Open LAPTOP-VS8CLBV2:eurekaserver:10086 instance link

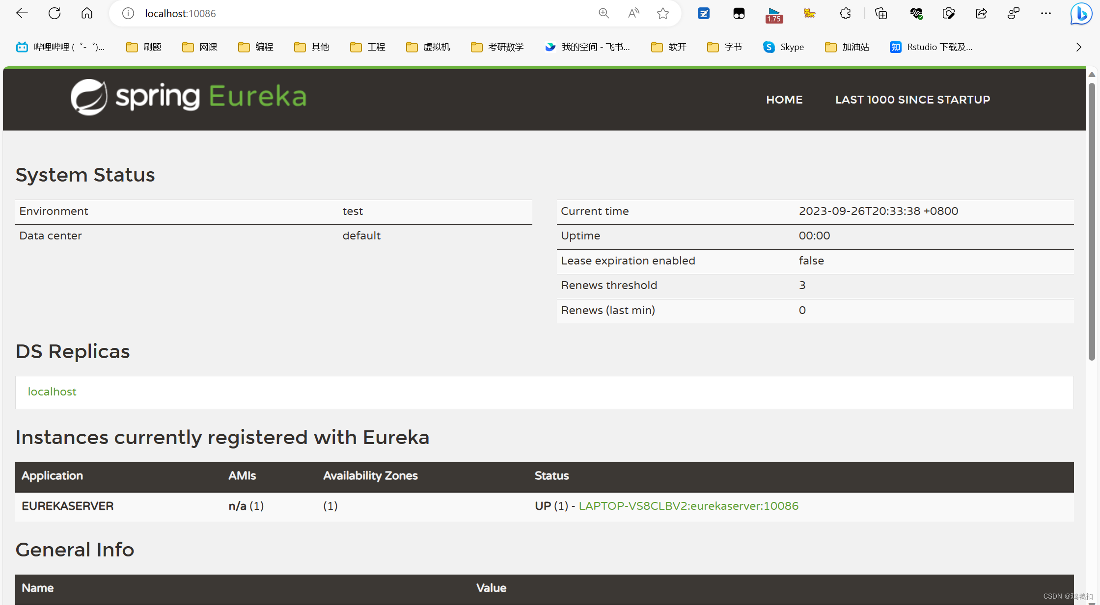688,506
